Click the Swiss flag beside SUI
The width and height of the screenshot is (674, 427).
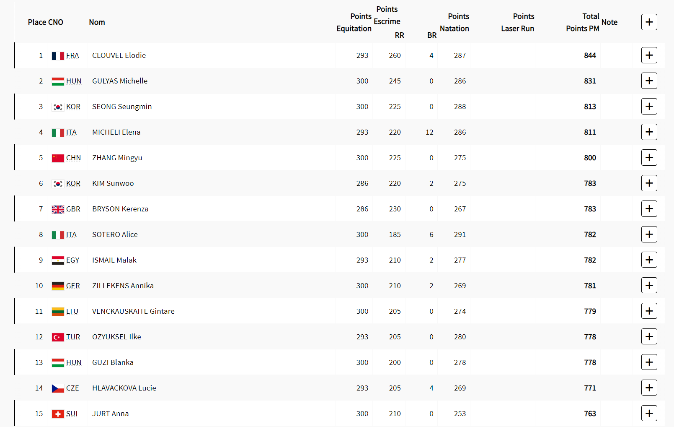58,414
